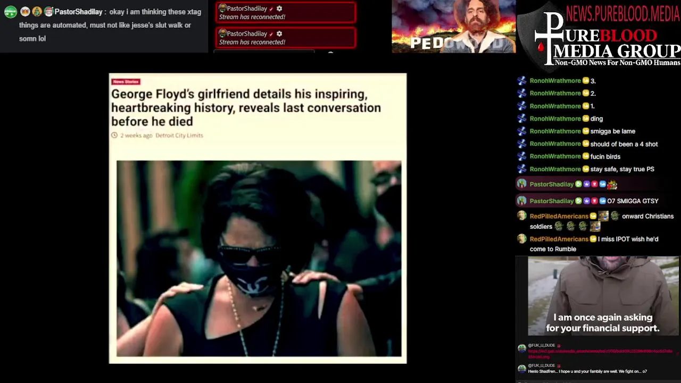
Task: Click the 'stay safe, stay true PS' chat text
Action: 622,169
